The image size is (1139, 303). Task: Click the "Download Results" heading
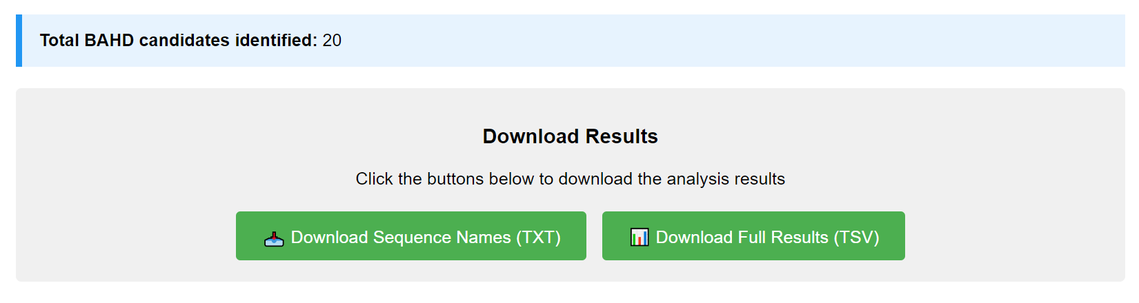pyautogui.click(x=570, y=136)
